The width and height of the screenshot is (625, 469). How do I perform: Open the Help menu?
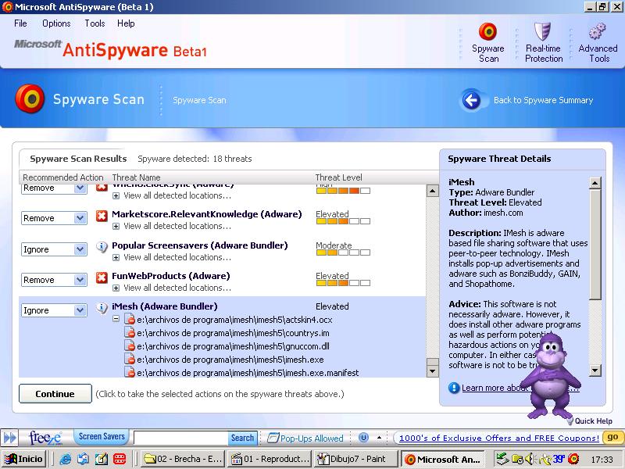[126, 23]
